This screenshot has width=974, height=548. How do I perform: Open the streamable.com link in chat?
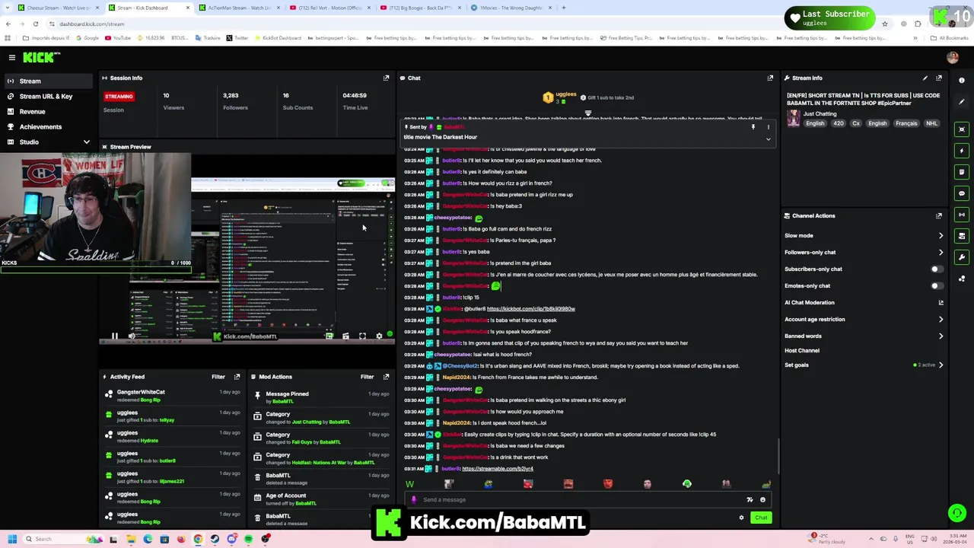click(x=498, y=468)
